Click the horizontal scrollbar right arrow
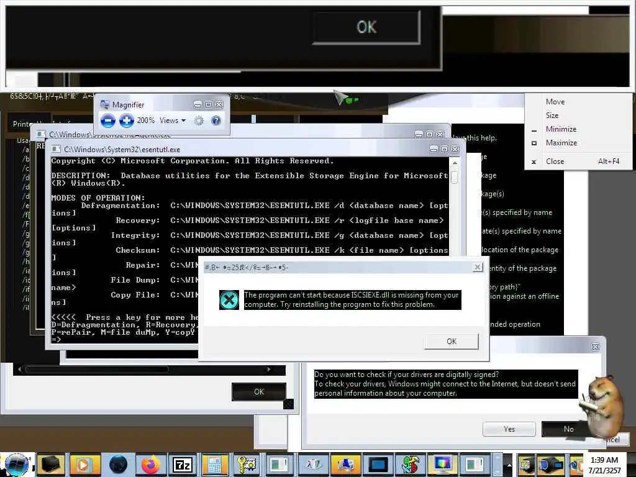The width and height of the screenshot is (636, 477). 268,370
